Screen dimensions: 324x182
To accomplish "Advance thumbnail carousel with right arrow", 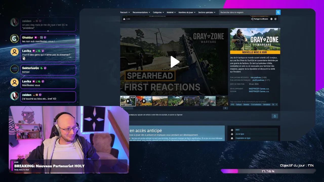I will coord(225,108).
